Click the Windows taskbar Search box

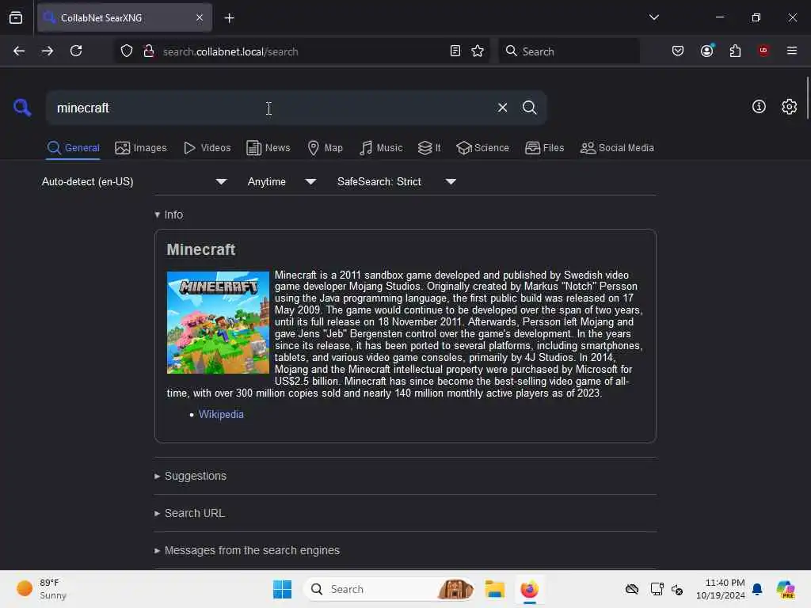tap(388, 589)
